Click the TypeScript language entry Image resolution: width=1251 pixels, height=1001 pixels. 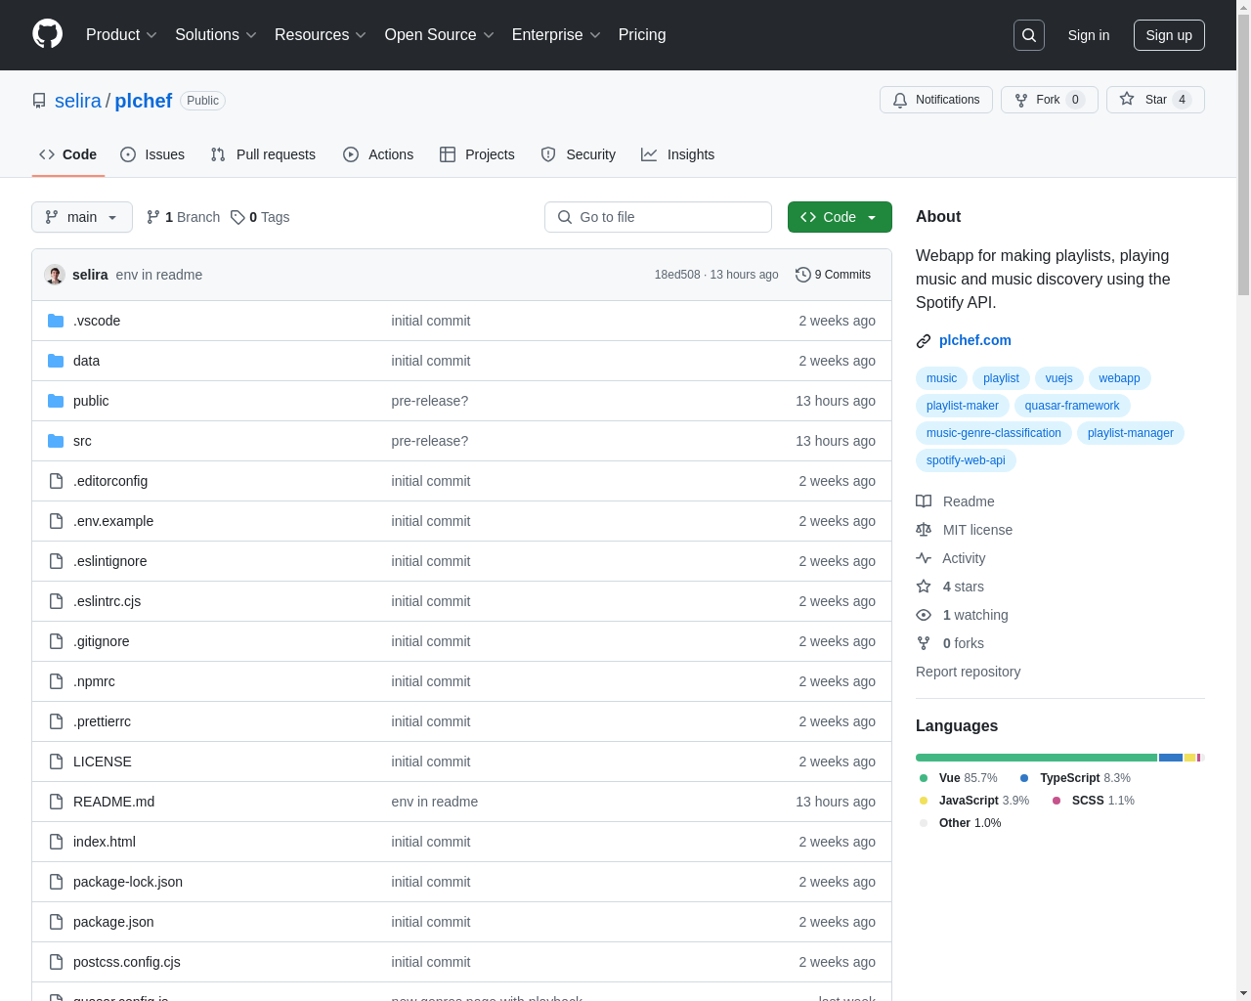pos(1075,778)
